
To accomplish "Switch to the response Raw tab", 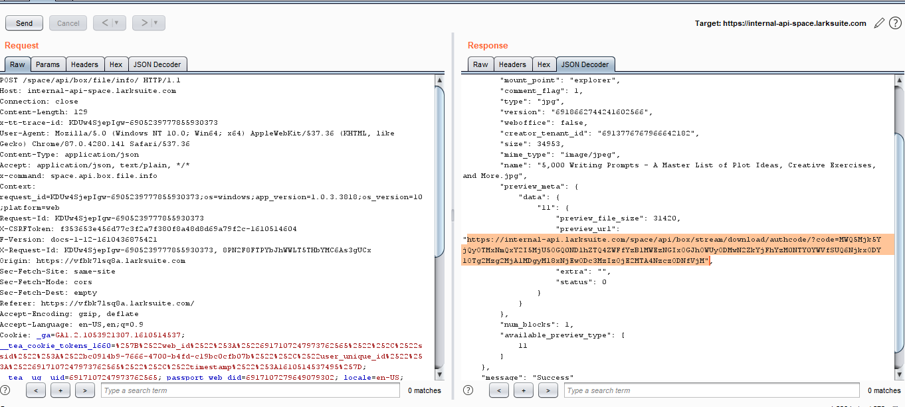I will [x=480, y=64].
